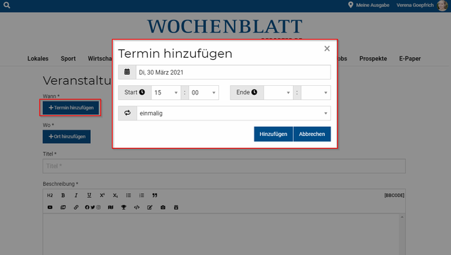The height and width of the screenshot is (255, 451).
Task: Open the Ende hour dropdown
Action: click(278, 92)
